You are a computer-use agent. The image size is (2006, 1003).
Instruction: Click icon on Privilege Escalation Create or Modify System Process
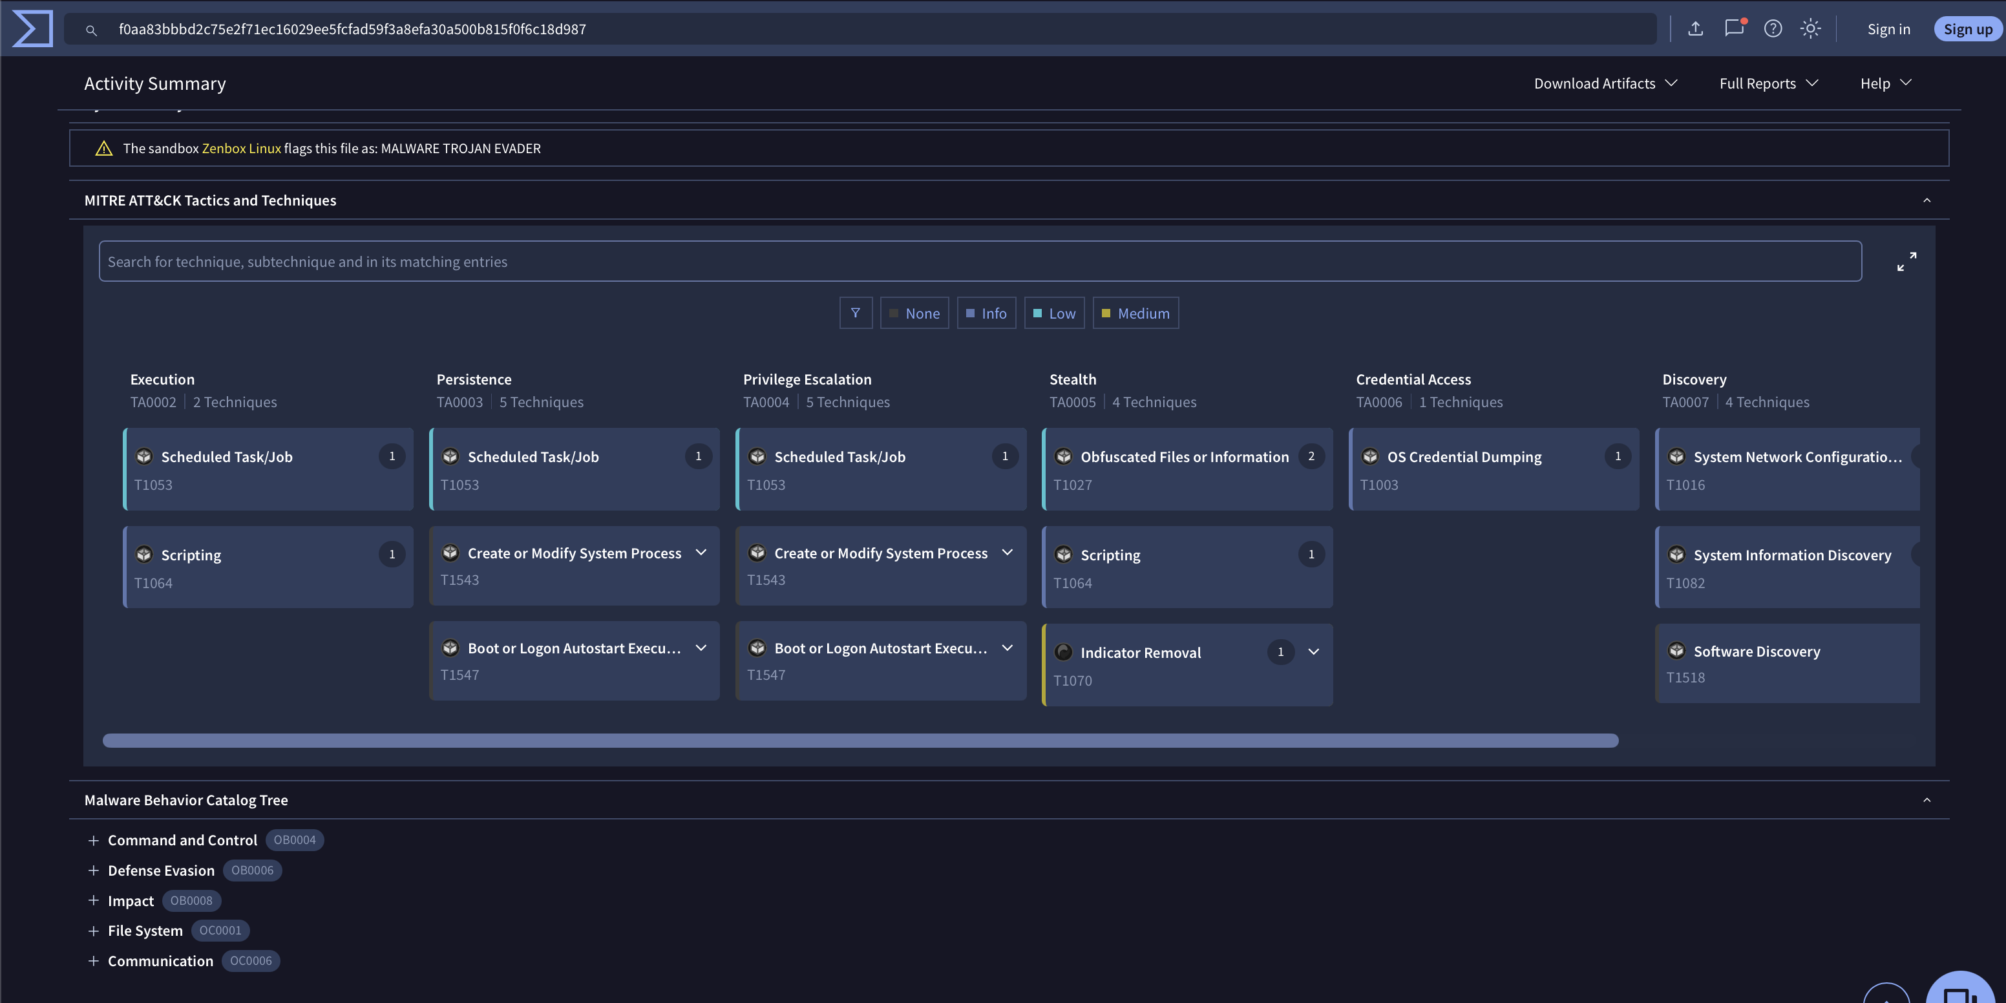tap(757, 553)
